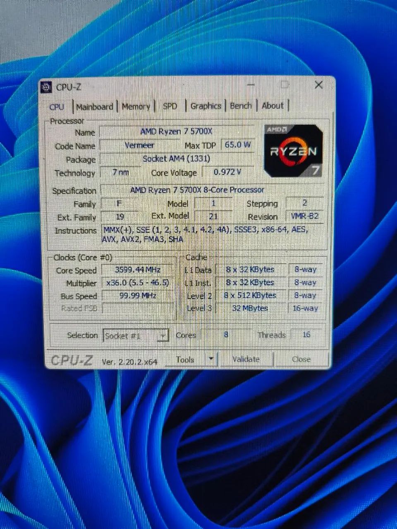Image resolution: width=397 pixels, height=529 pixels.
Task: Select the Level 3 value 32 MBytes
Action: click(250, 308)
